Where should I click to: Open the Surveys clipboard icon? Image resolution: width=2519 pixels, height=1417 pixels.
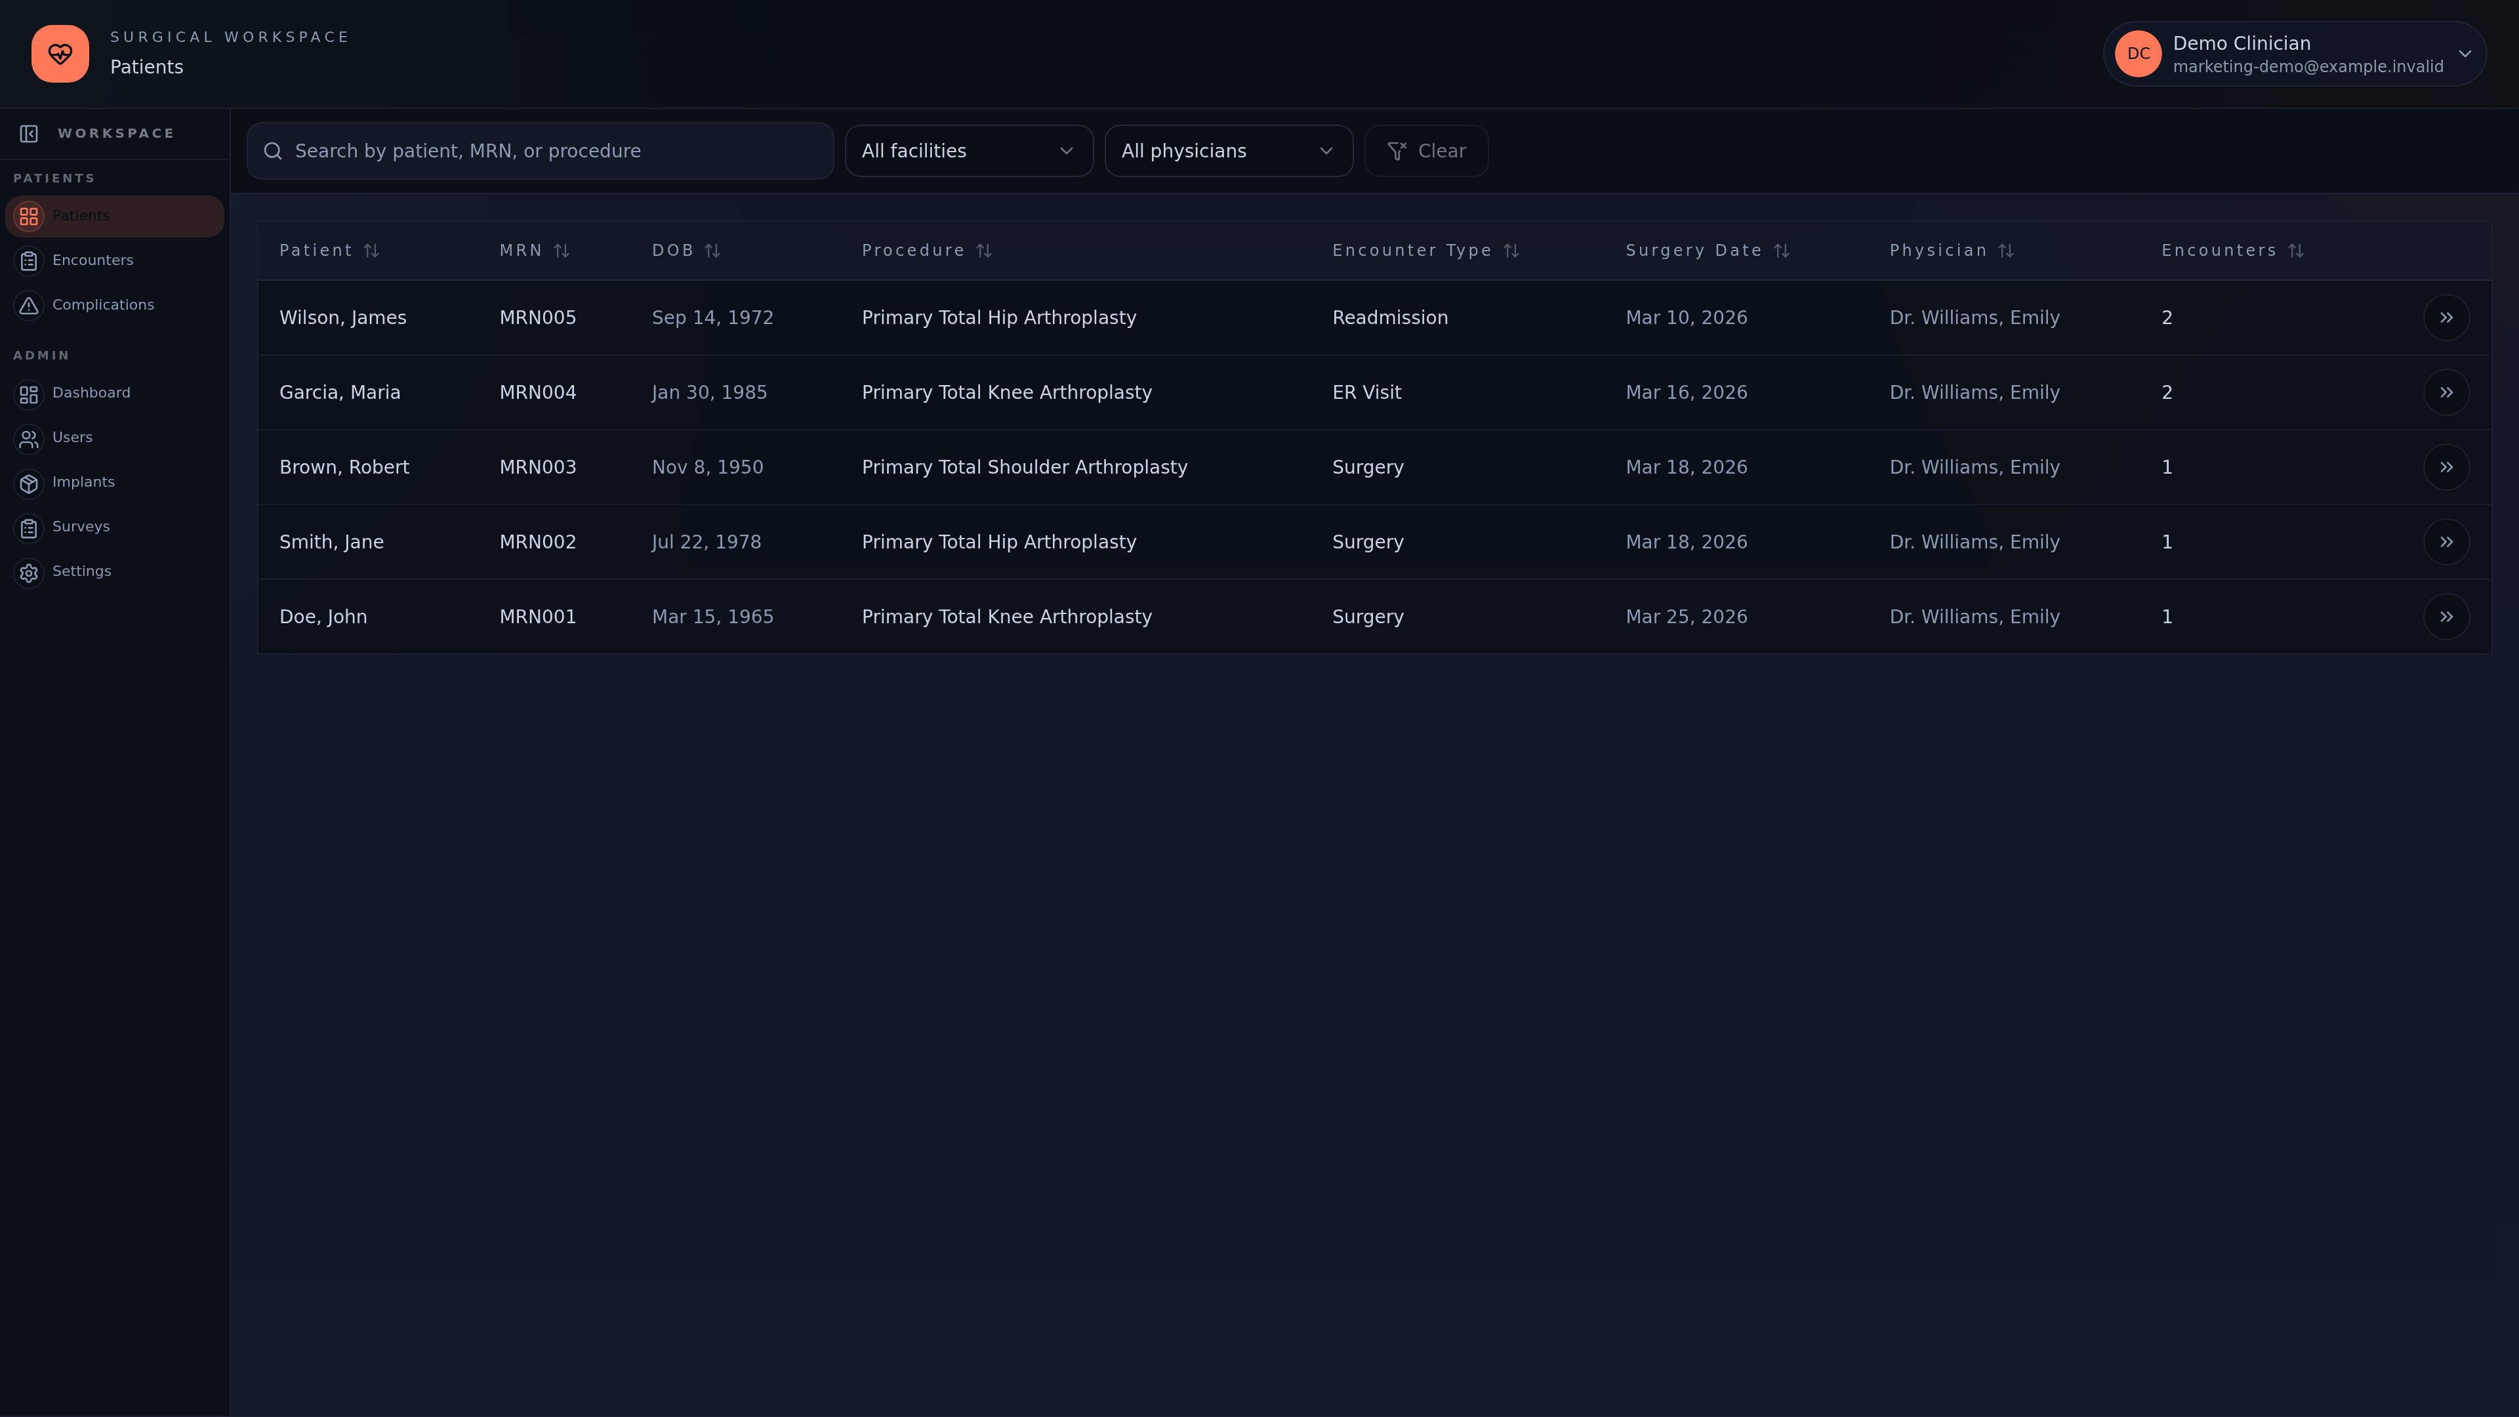(x=30, y=528)
